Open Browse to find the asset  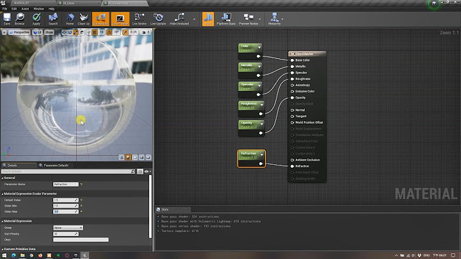[x=20, y=19]
